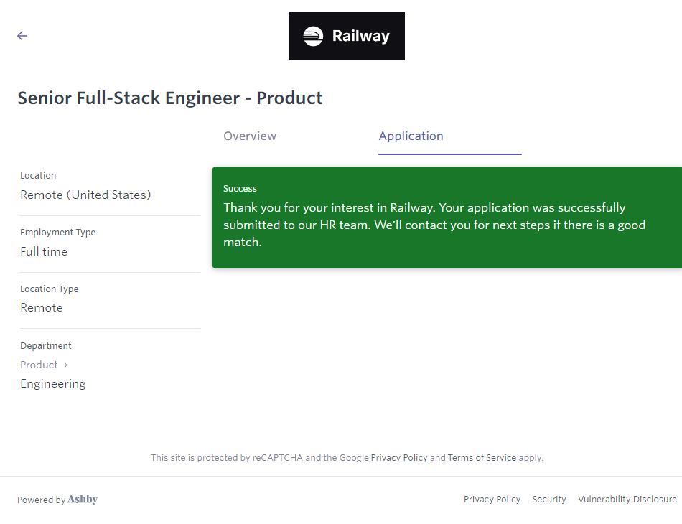Click the back arrow icon

click(x=22, y=36)
